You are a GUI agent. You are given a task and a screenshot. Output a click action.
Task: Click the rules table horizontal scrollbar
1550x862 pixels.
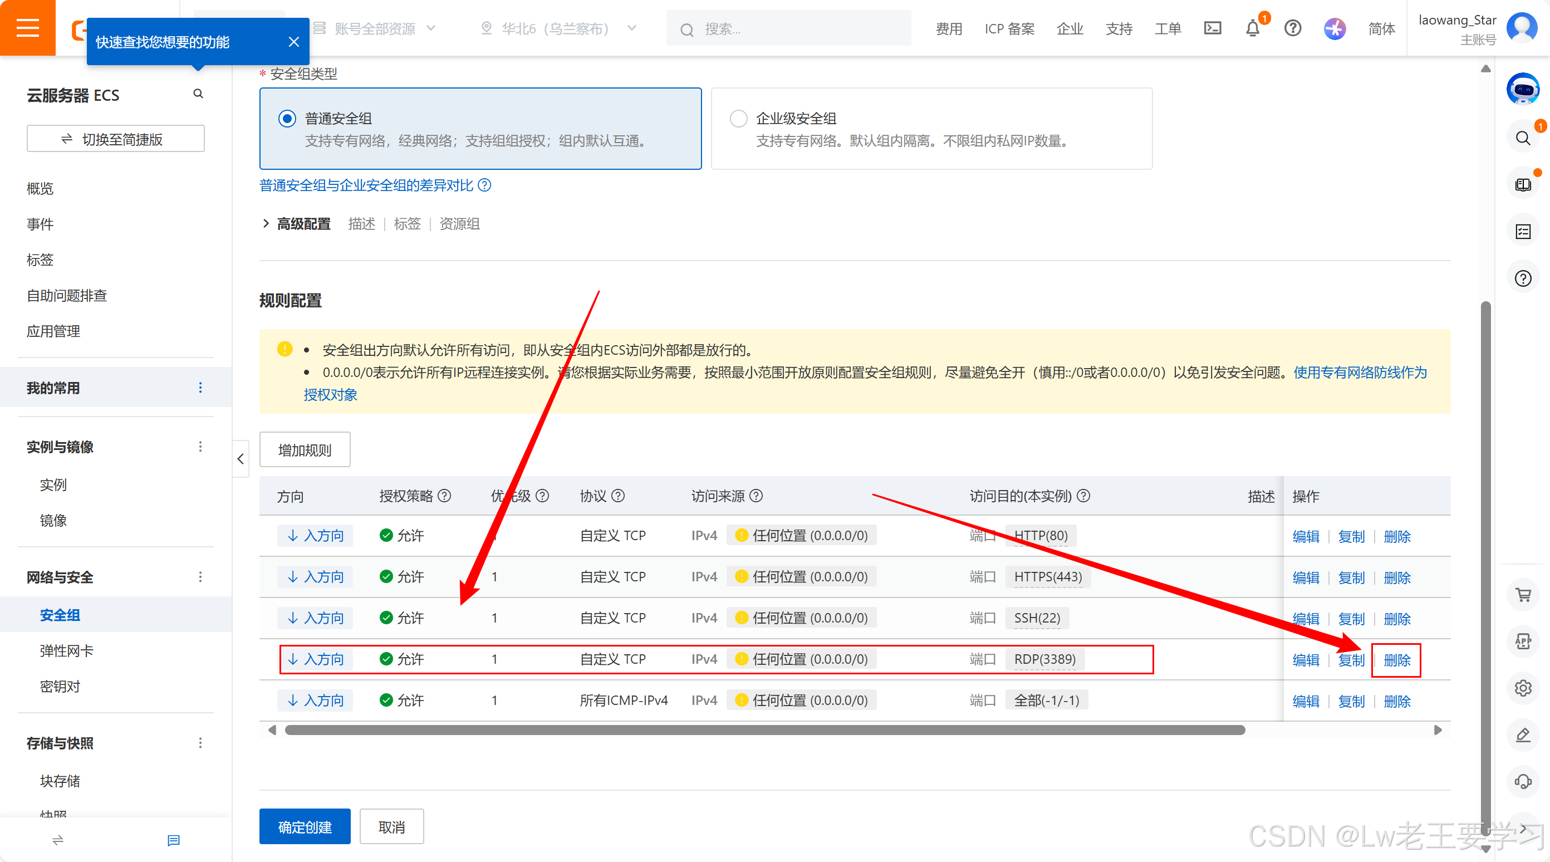pyautogui.click(x=765, y=730)
